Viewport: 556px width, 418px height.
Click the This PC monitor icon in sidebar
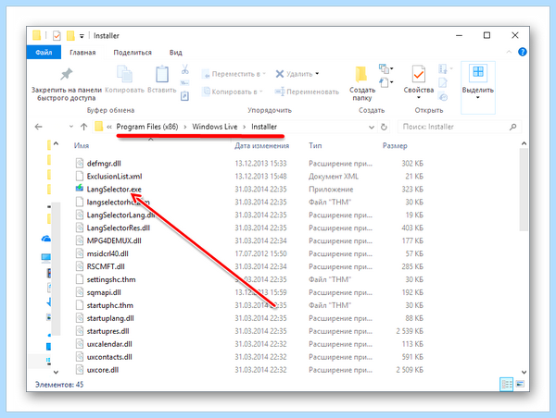click(46, 258)
